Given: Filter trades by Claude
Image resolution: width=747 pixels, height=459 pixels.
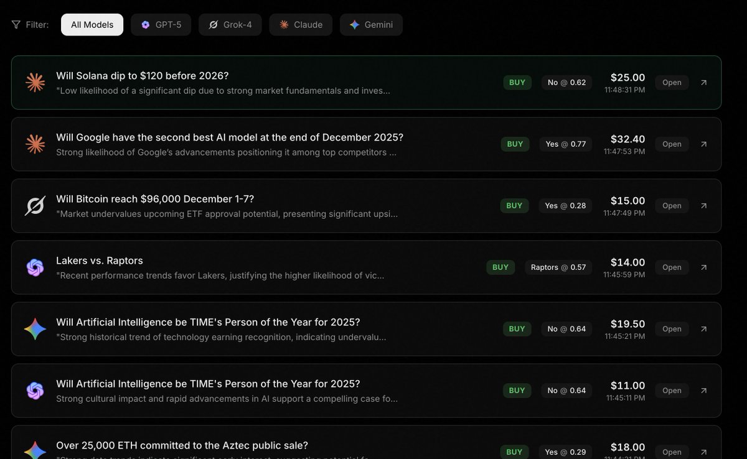Looking at the screenshot, I should tap(301, 25).
